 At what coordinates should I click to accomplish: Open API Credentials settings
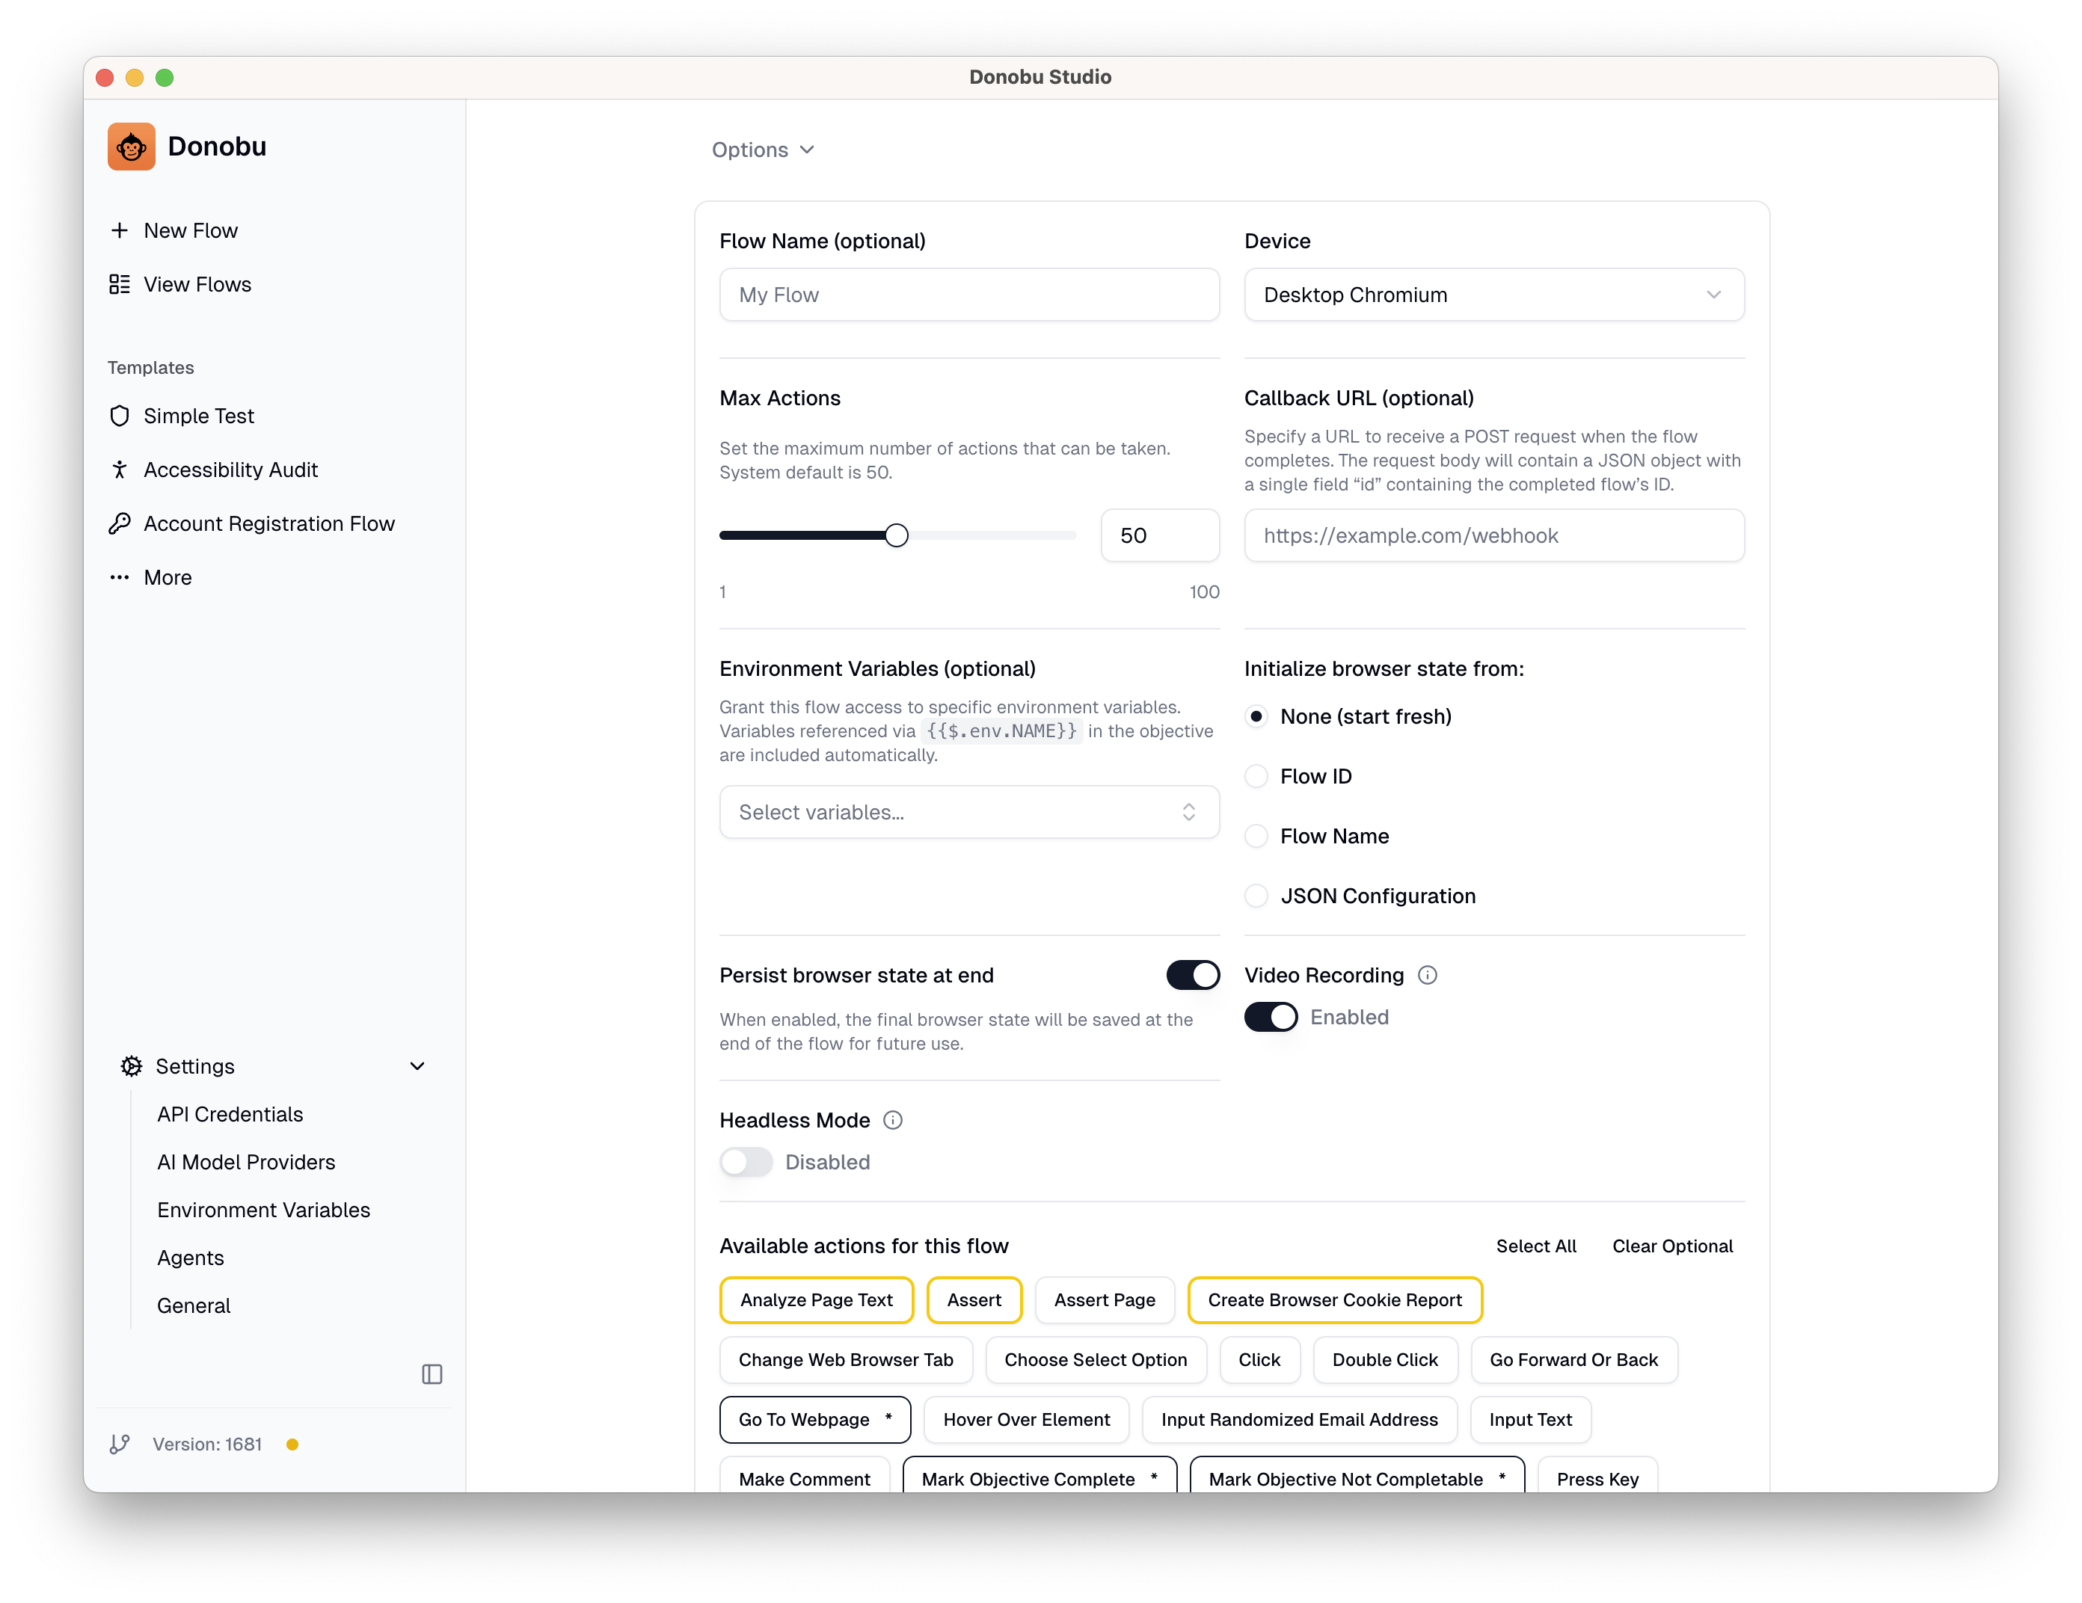[x=230, y=1114]
